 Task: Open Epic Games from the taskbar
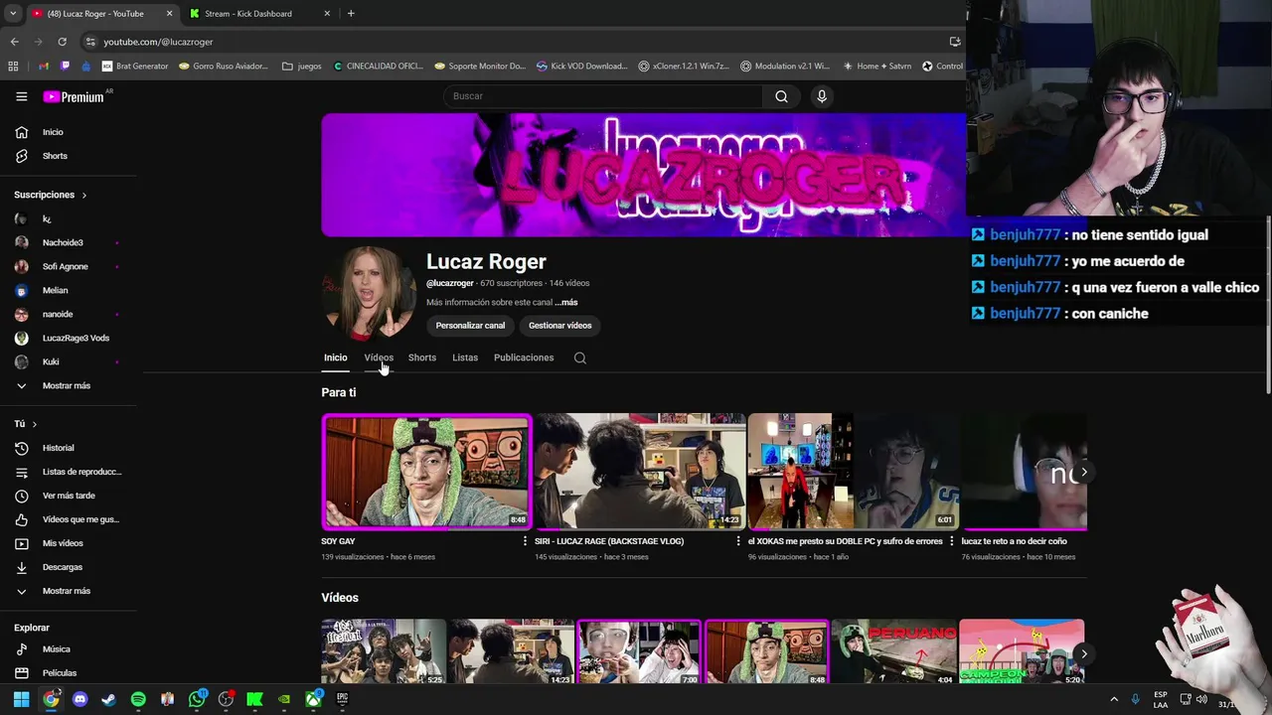pyautogui.click(x=342, y=699)
